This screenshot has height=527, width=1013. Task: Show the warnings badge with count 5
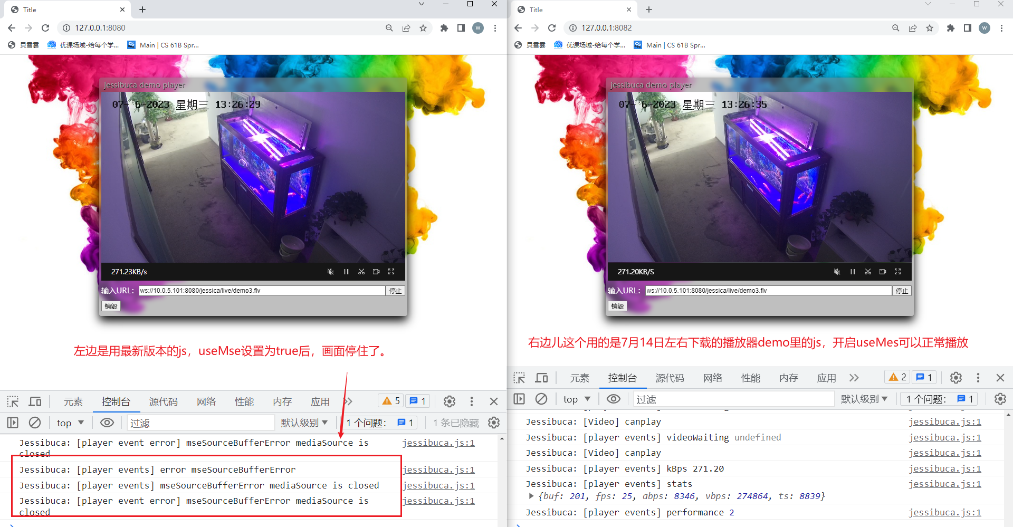(x=390, y=401)
